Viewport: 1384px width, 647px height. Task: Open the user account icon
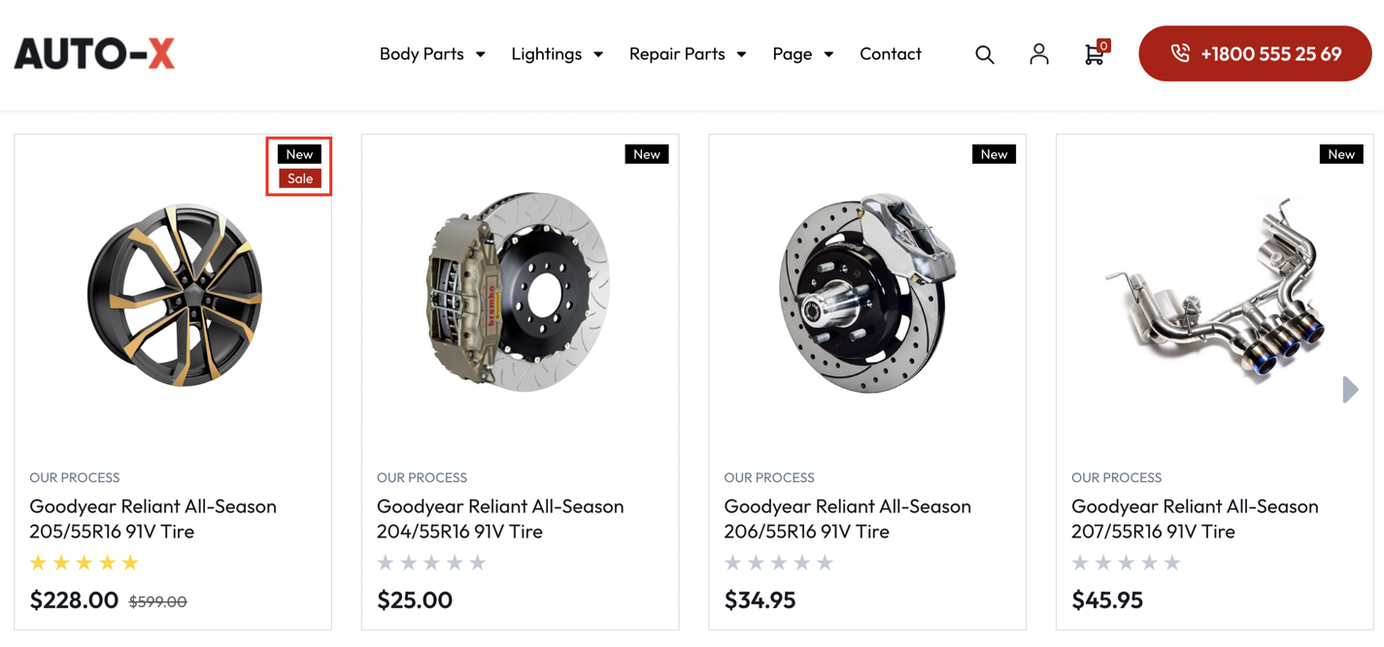1038,54
